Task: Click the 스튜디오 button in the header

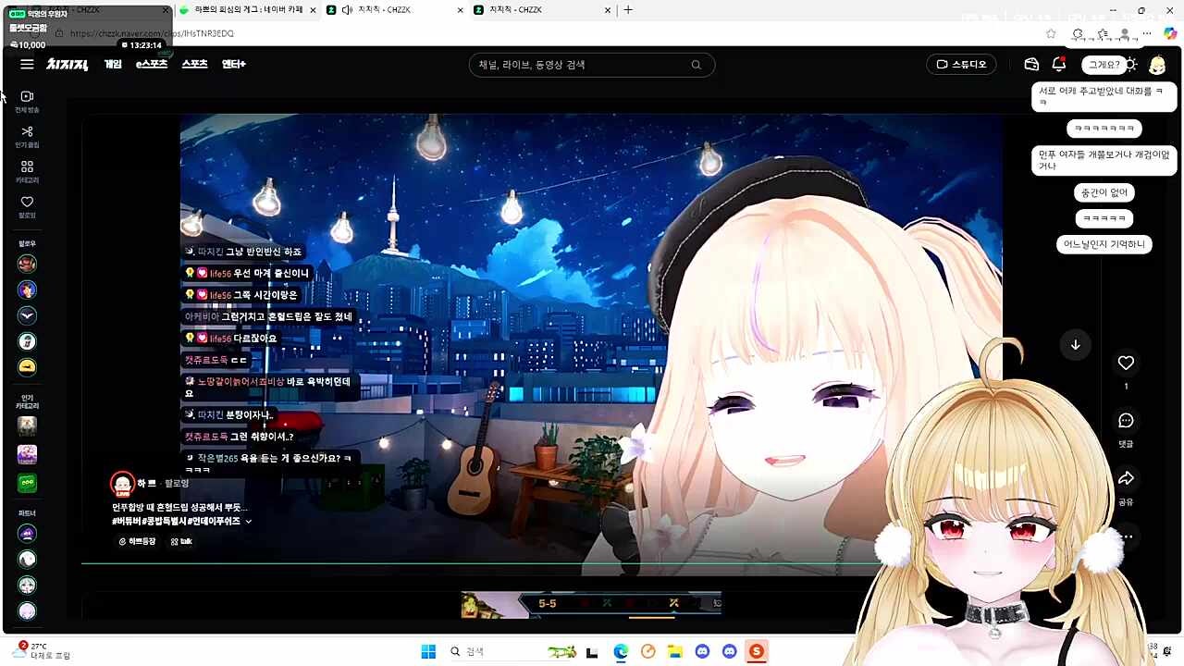Action: (961, 65)
